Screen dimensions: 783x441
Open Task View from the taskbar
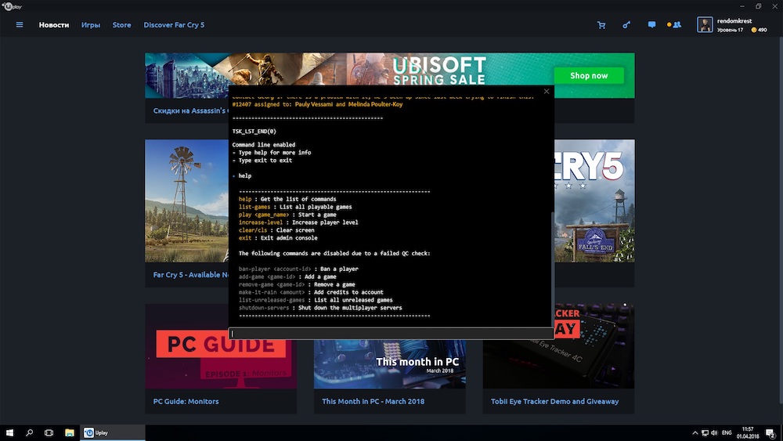coord(49,432)
